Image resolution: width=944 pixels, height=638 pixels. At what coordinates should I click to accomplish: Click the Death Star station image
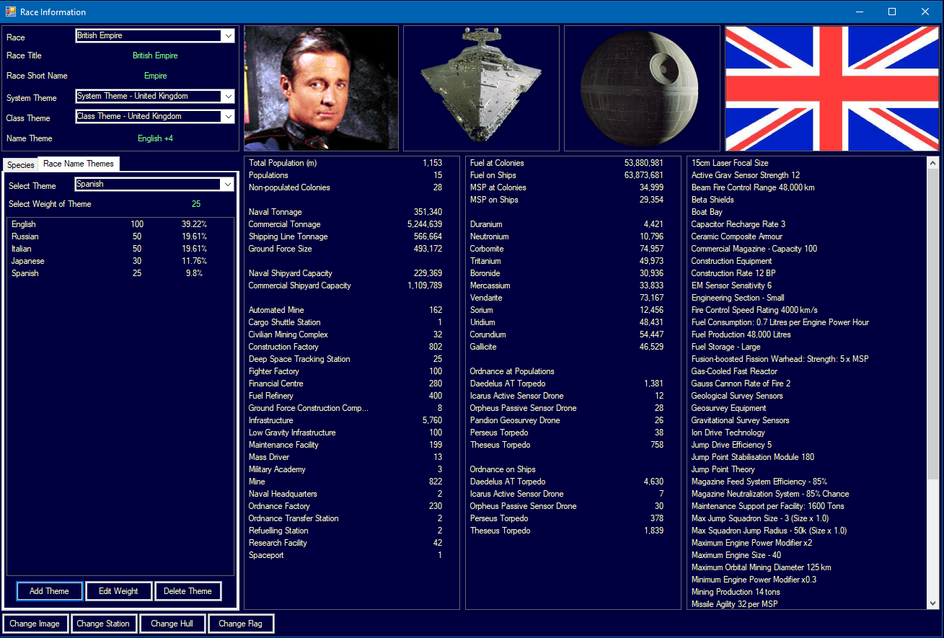[642, 88]
